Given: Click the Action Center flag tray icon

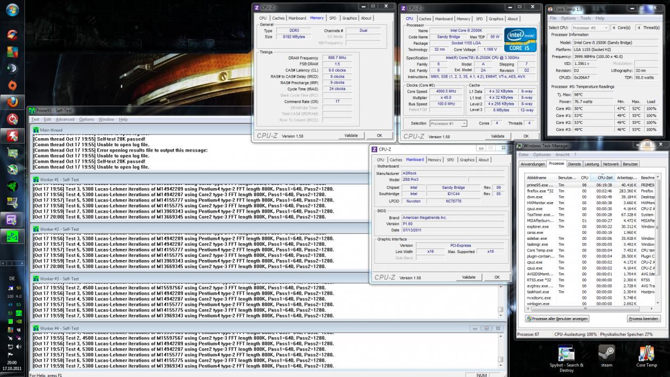Looking at the screenshot, I should [x=10, y=355].
